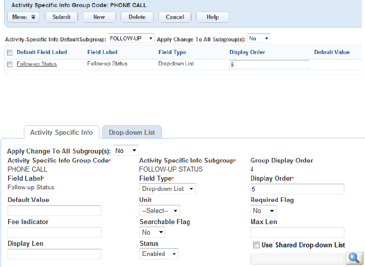365x267 pixels.
Task: Select the Activity Specific Info tab
Action: [x=62, y=133]
